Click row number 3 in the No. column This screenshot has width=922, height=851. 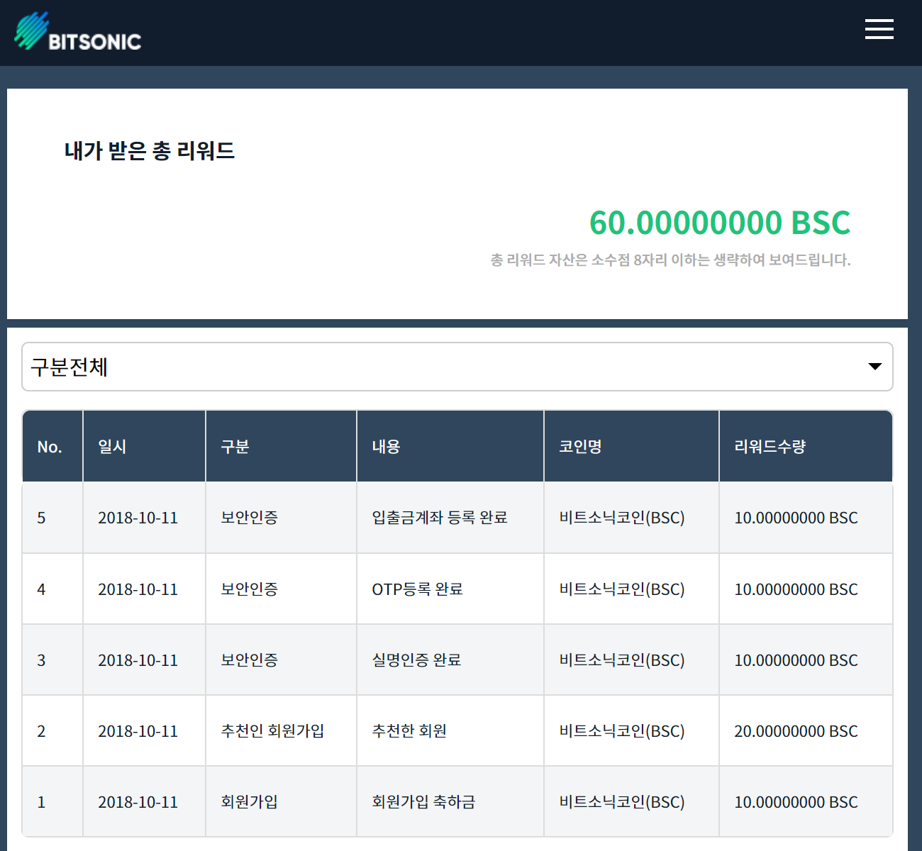pyautogui.click(x=41, y=660)
